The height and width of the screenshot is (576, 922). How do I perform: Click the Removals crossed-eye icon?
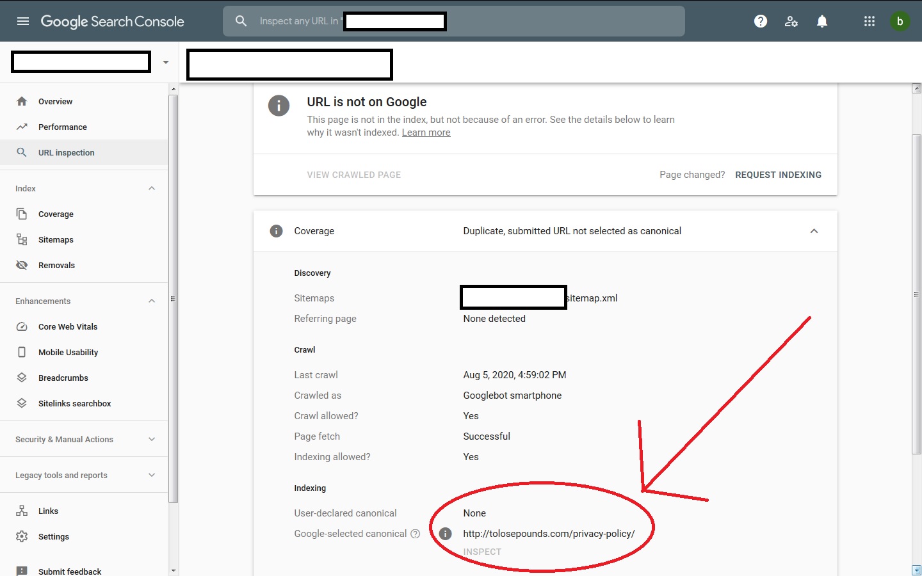coord(22,265)
